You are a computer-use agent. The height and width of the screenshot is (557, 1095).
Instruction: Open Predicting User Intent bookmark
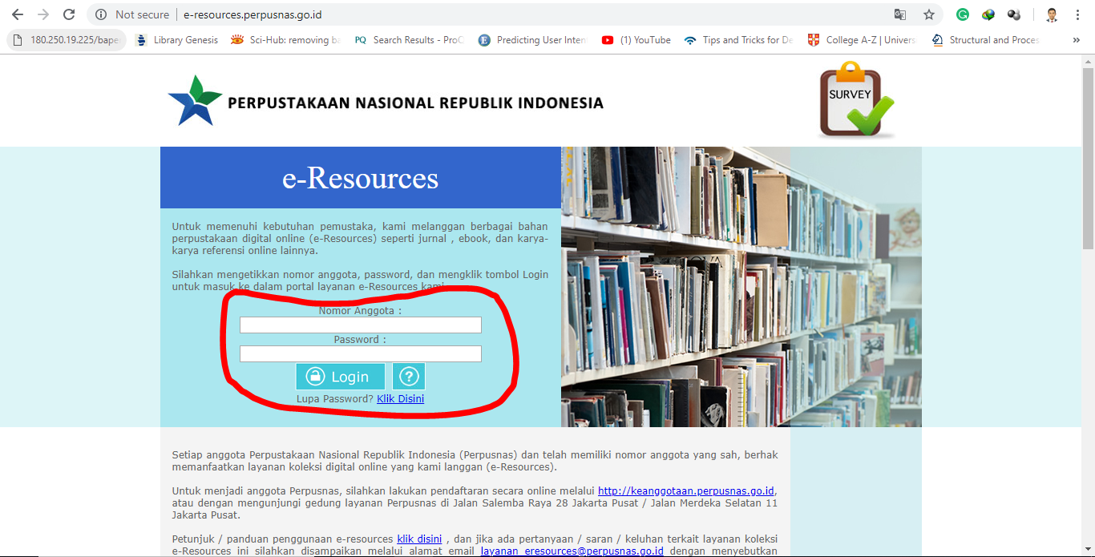click(533, 40)
